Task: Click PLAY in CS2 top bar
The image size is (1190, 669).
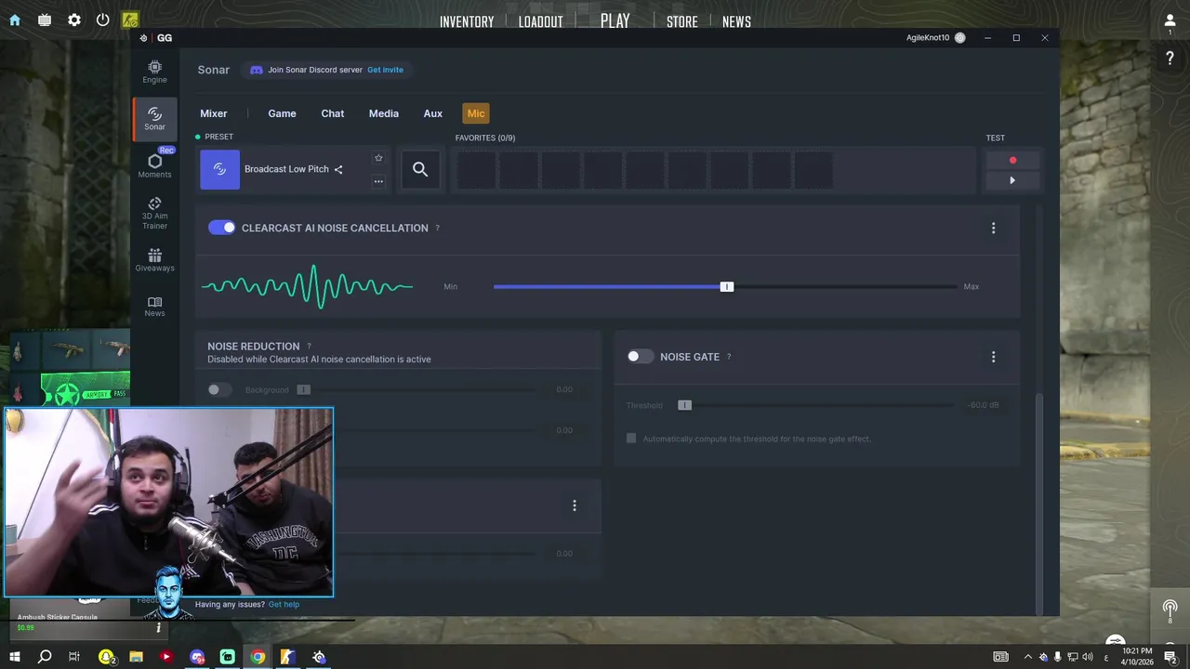Action: [x=615, y=20]
